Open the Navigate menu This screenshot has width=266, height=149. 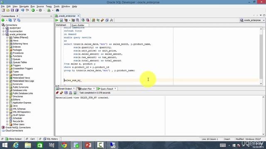coord(24,7)
